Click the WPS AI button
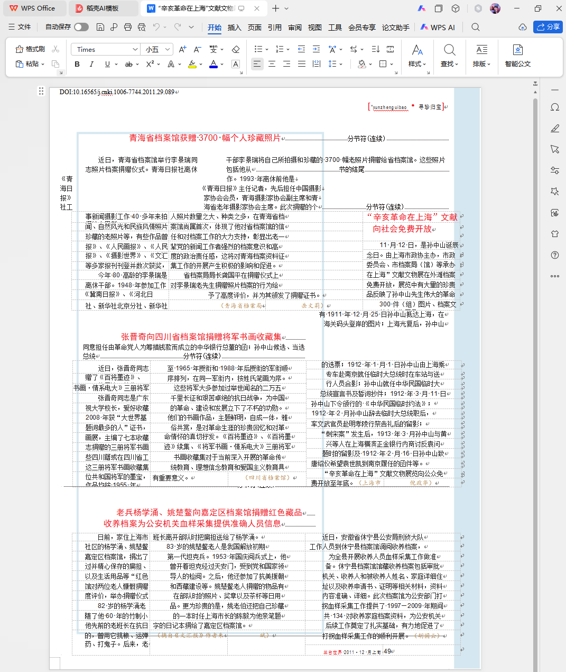 438,28
